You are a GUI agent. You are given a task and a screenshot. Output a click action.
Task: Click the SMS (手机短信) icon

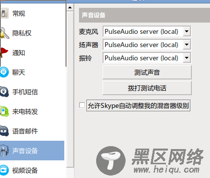[x=4, y=92]
